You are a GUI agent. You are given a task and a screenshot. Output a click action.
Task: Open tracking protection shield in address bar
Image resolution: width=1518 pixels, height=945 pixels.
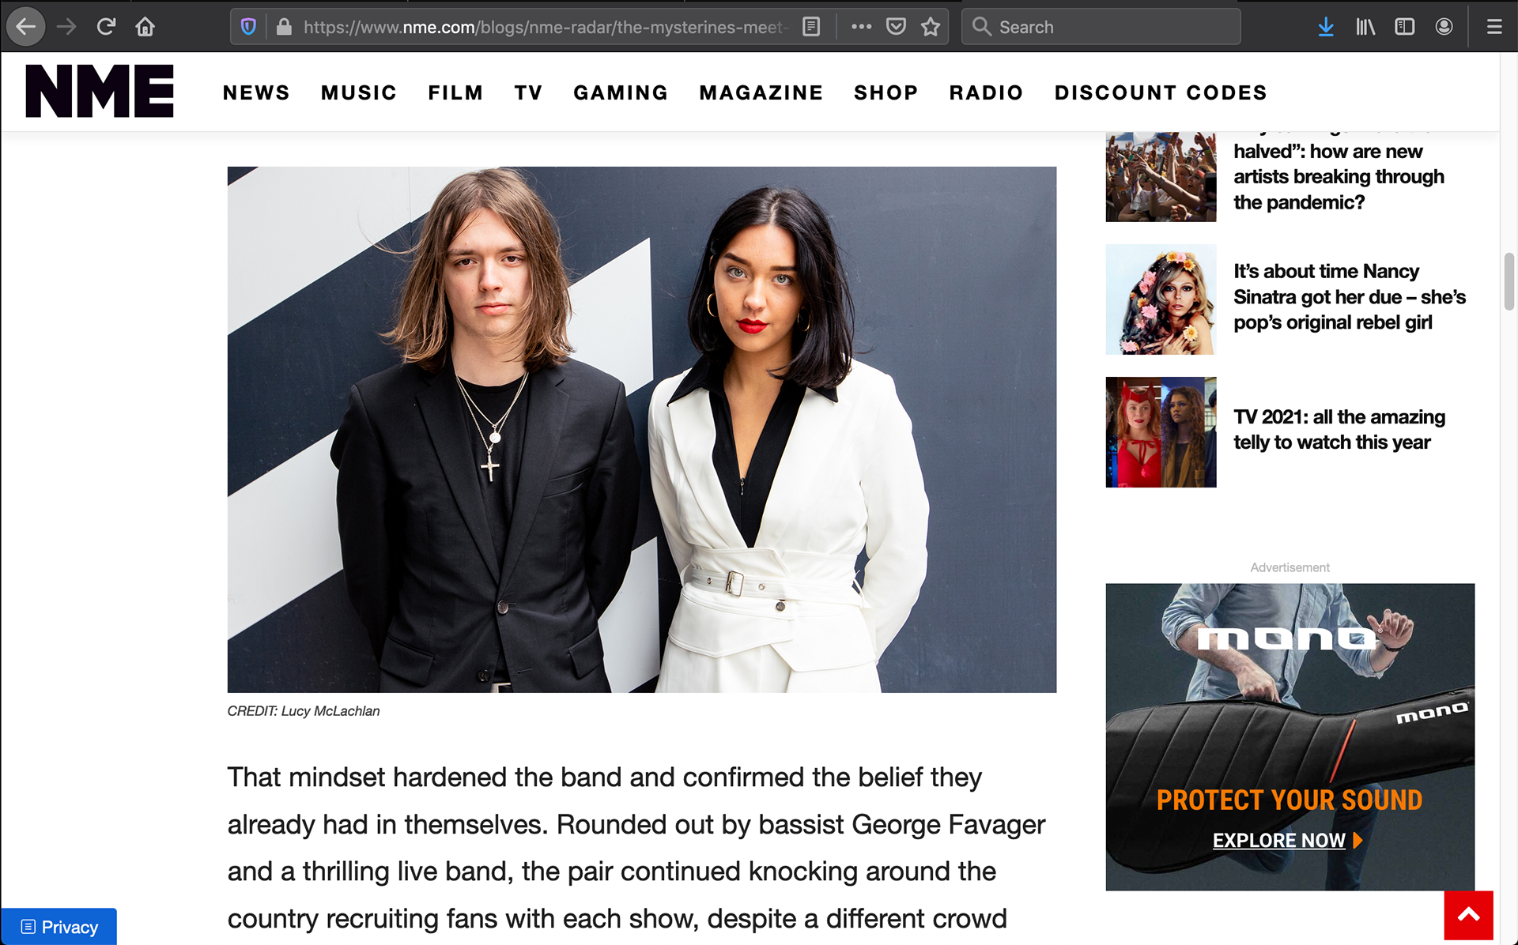tap(248, 27)
